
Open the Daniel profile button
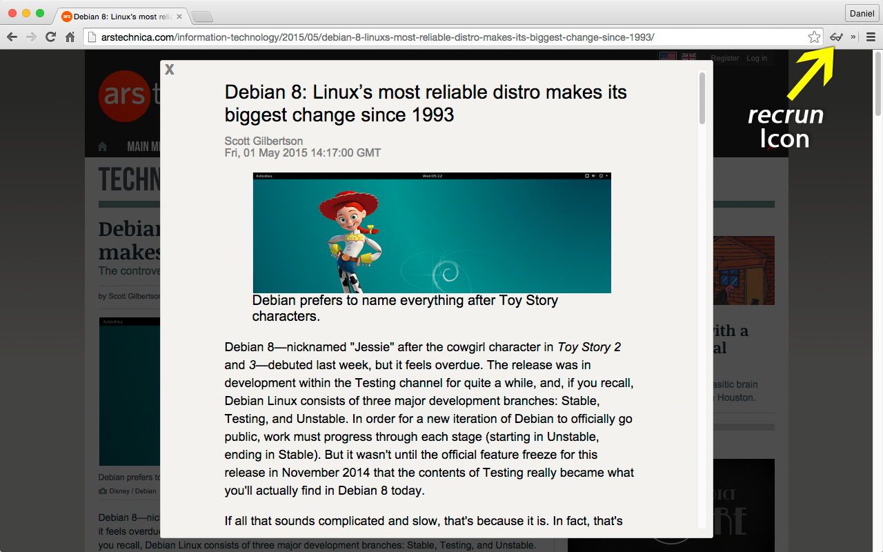(x=862, y=13)
